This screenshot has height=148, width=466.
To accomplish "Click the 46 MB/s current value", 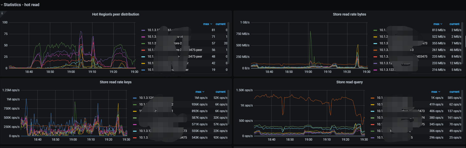I will click(x=456, y=50).
